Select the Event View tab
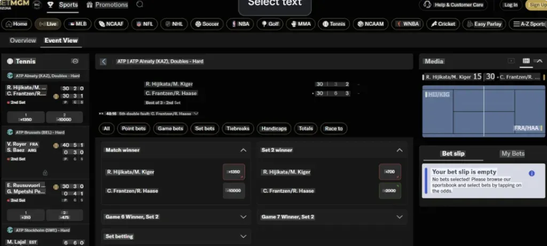Screen dimensions: 547x246 tap(61, 41)
